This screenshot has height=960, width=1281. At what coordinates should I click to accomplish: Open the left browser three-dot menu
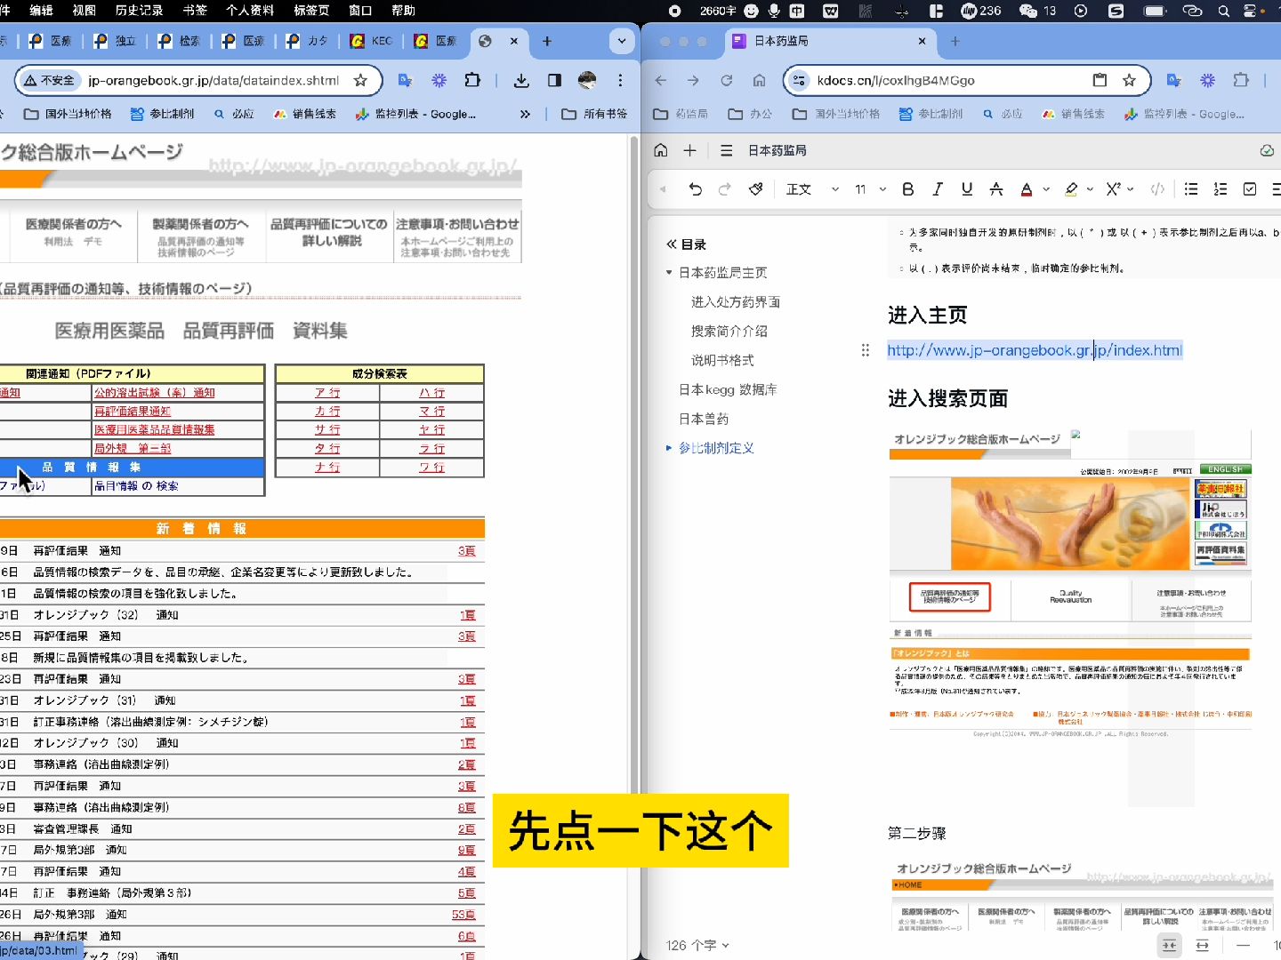tap(620, 80)
